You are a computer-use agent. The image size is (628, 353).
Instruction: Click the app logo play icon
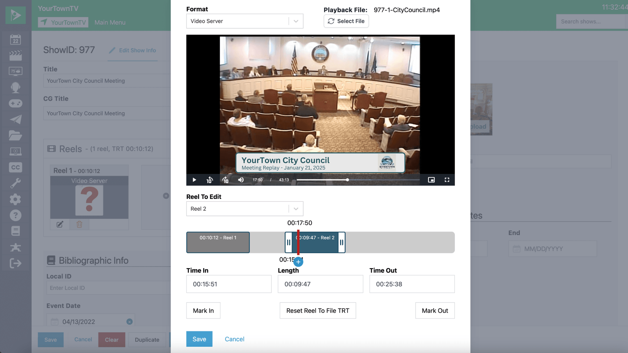[x=15, y=15]
